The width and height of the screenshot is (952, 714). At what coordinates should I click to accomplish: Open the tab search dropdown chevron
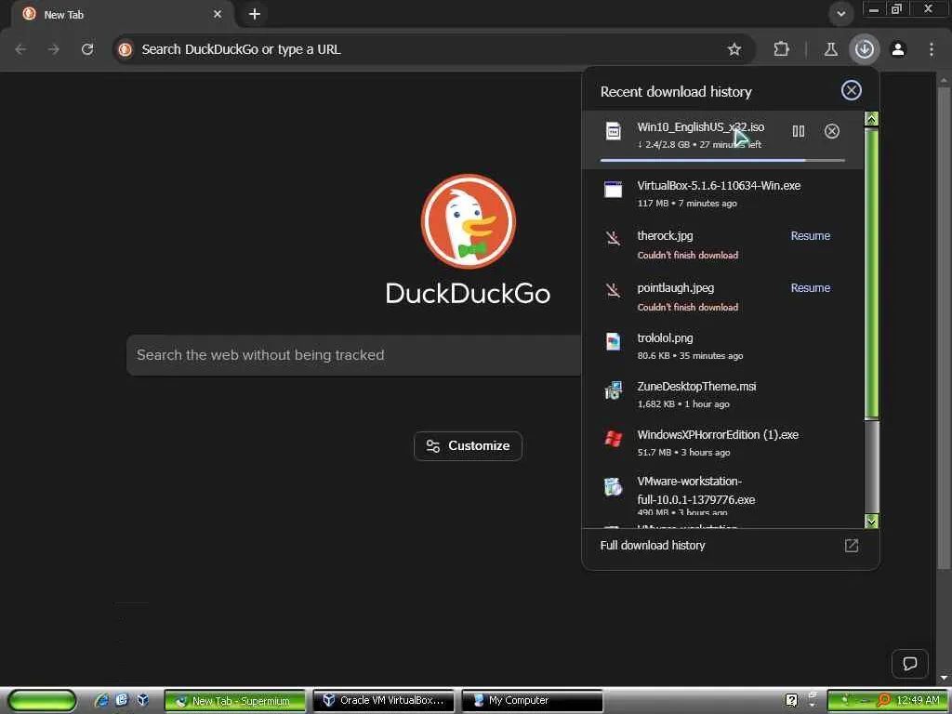pos(840,14)
